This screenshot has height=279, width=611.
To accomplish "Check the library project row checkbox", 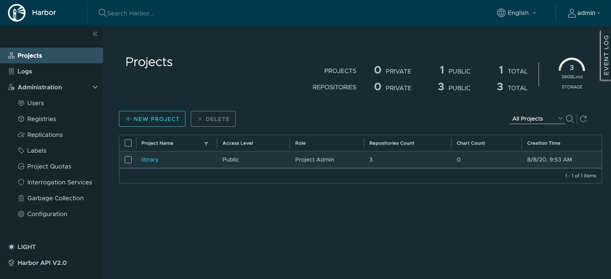I will coord(128,160).
